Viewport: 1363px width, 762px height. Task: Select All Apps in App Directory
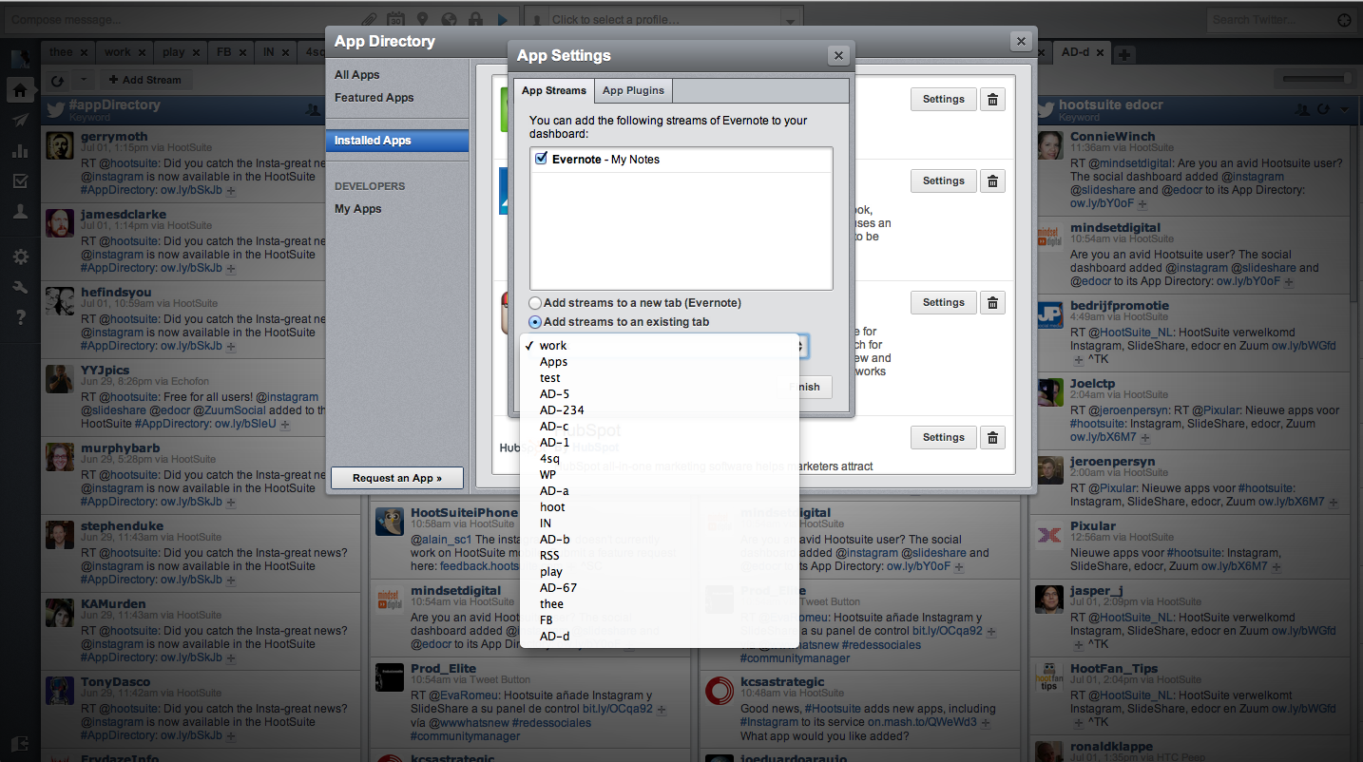click(x=357, y=75)
